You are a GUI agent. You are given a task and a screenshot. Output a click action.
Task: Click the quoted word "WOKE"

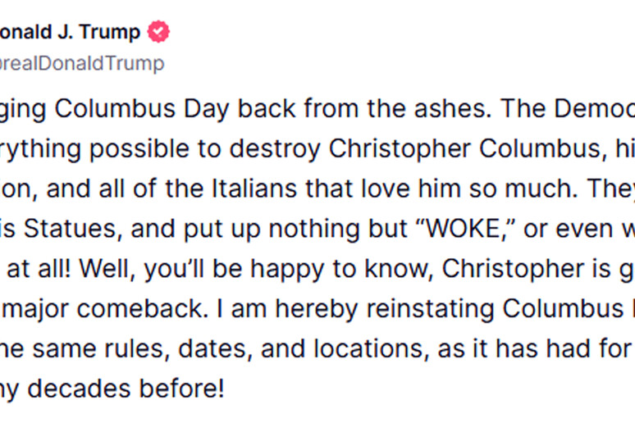(463, 229)
